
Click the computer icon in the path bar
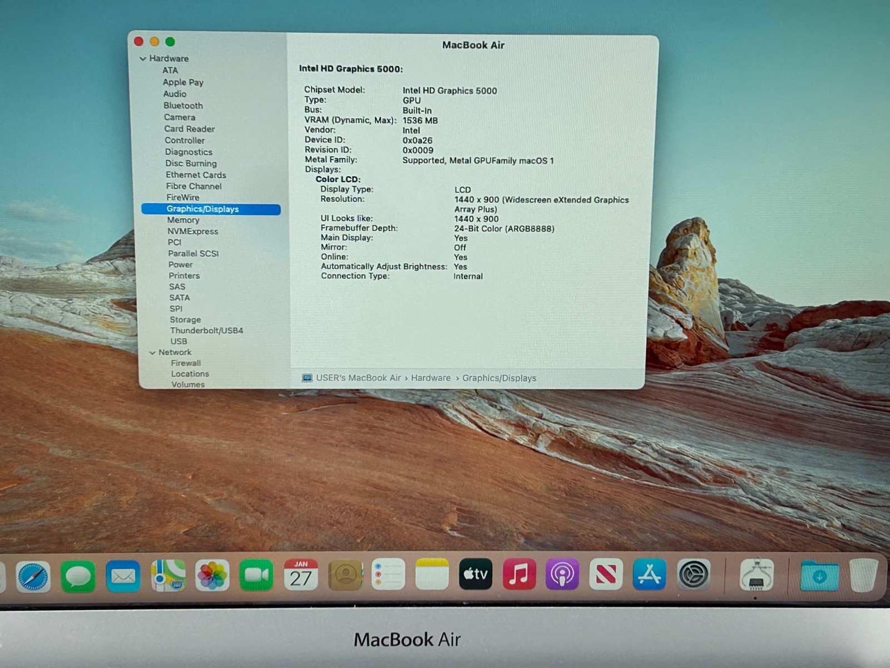coord(307,378)
